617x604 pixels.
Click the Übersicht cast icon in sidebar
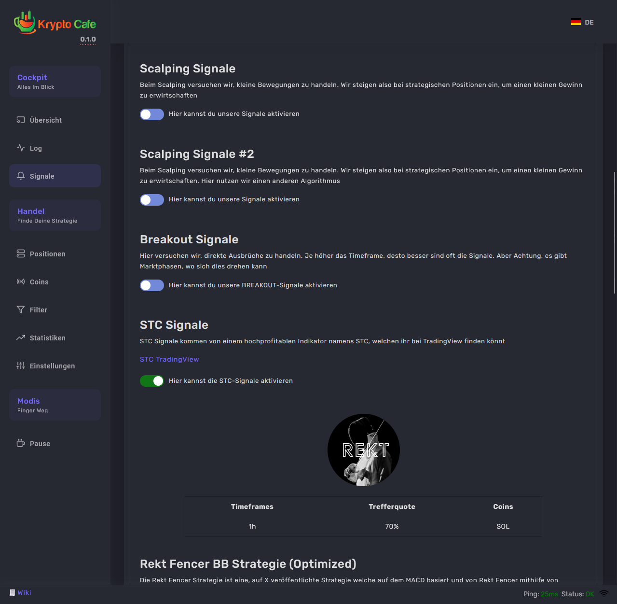(x=21, y=120)
